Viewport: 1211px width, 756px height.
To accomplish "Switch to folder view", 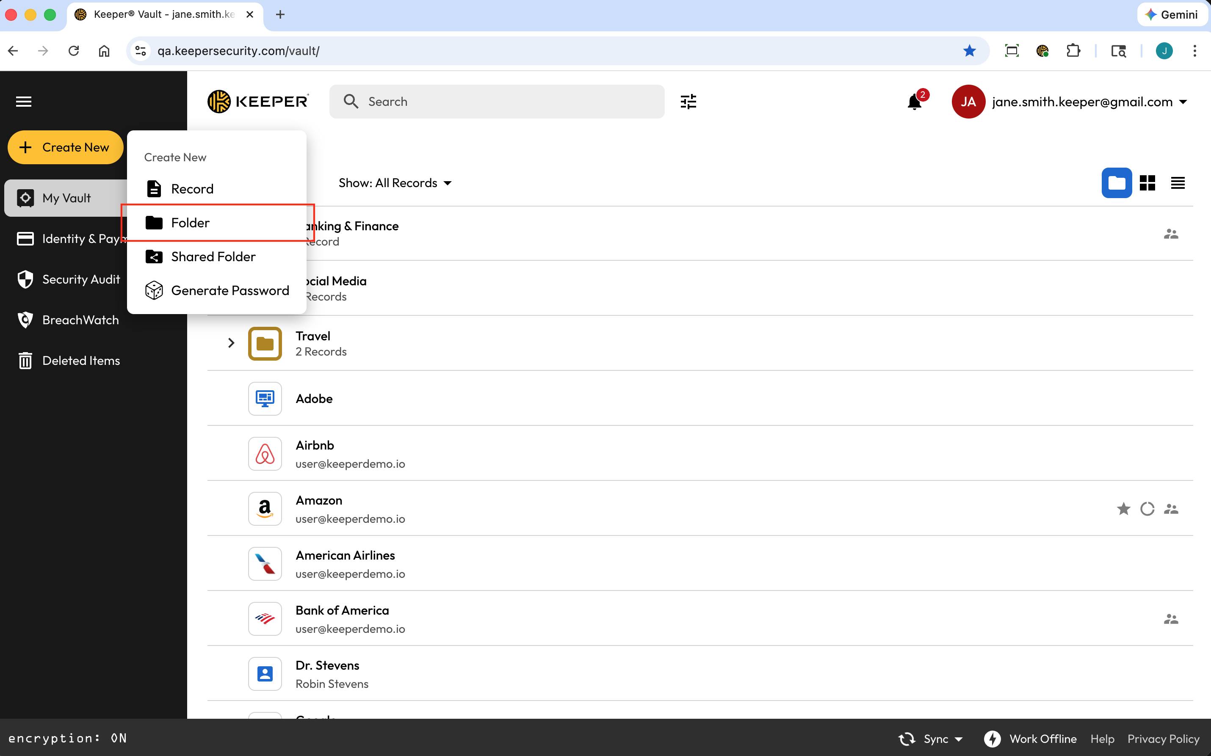I will pyautogui.click(x=1116, y=183).
